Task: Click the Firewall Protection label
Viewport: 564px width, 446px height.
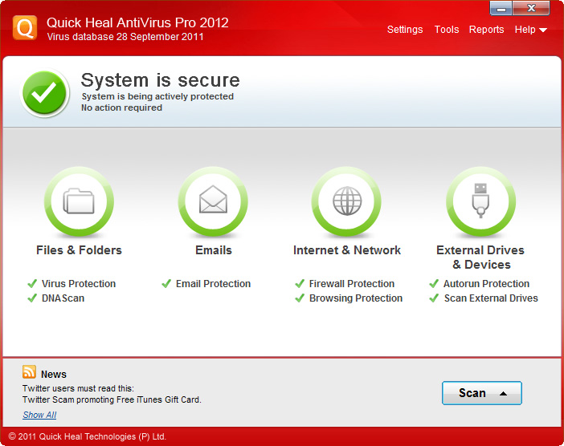Action: click(x=352, y=284)
